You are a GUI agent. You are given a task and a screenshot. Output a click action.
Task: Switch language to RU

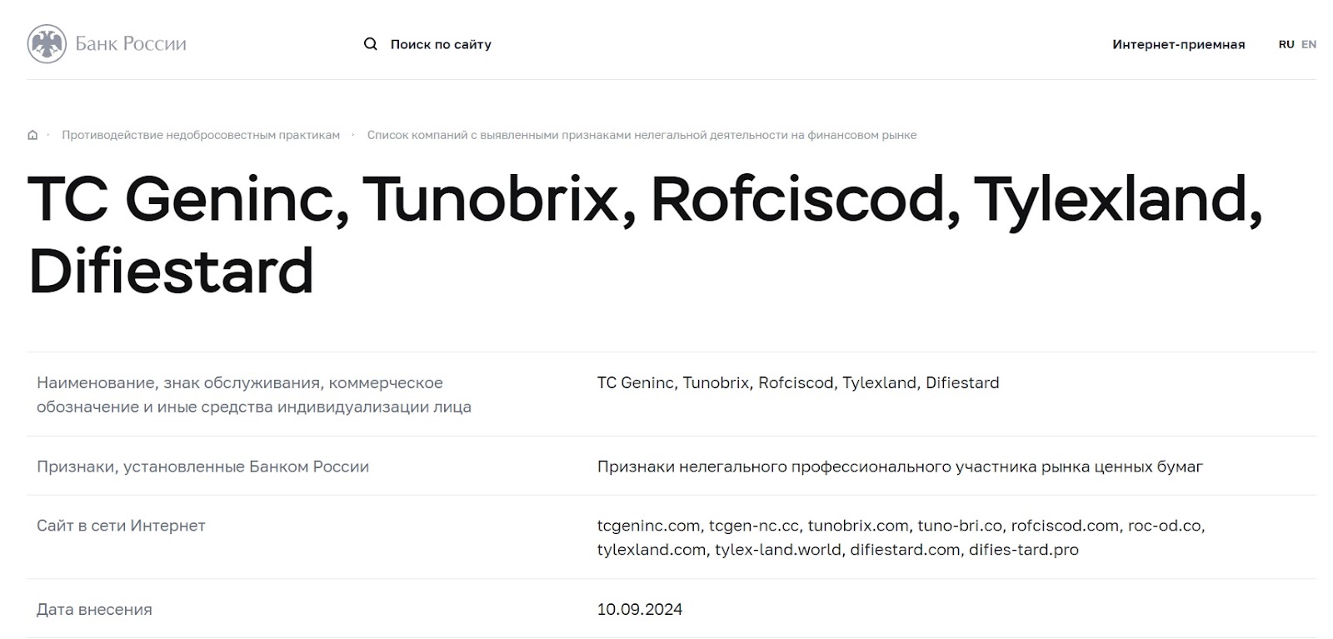pyautogui.click(x=1286, y=44)
